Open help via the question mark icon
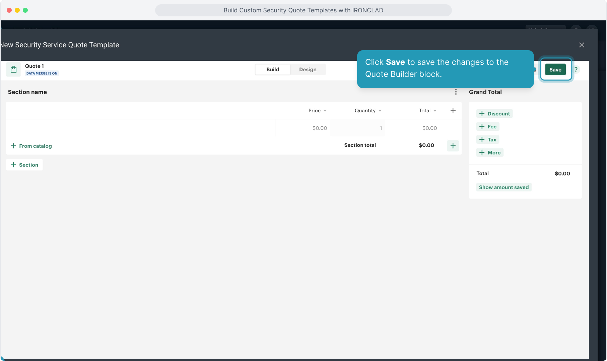Image resolution: width=607 pixels, height=361 pixels. coord(576,70)
